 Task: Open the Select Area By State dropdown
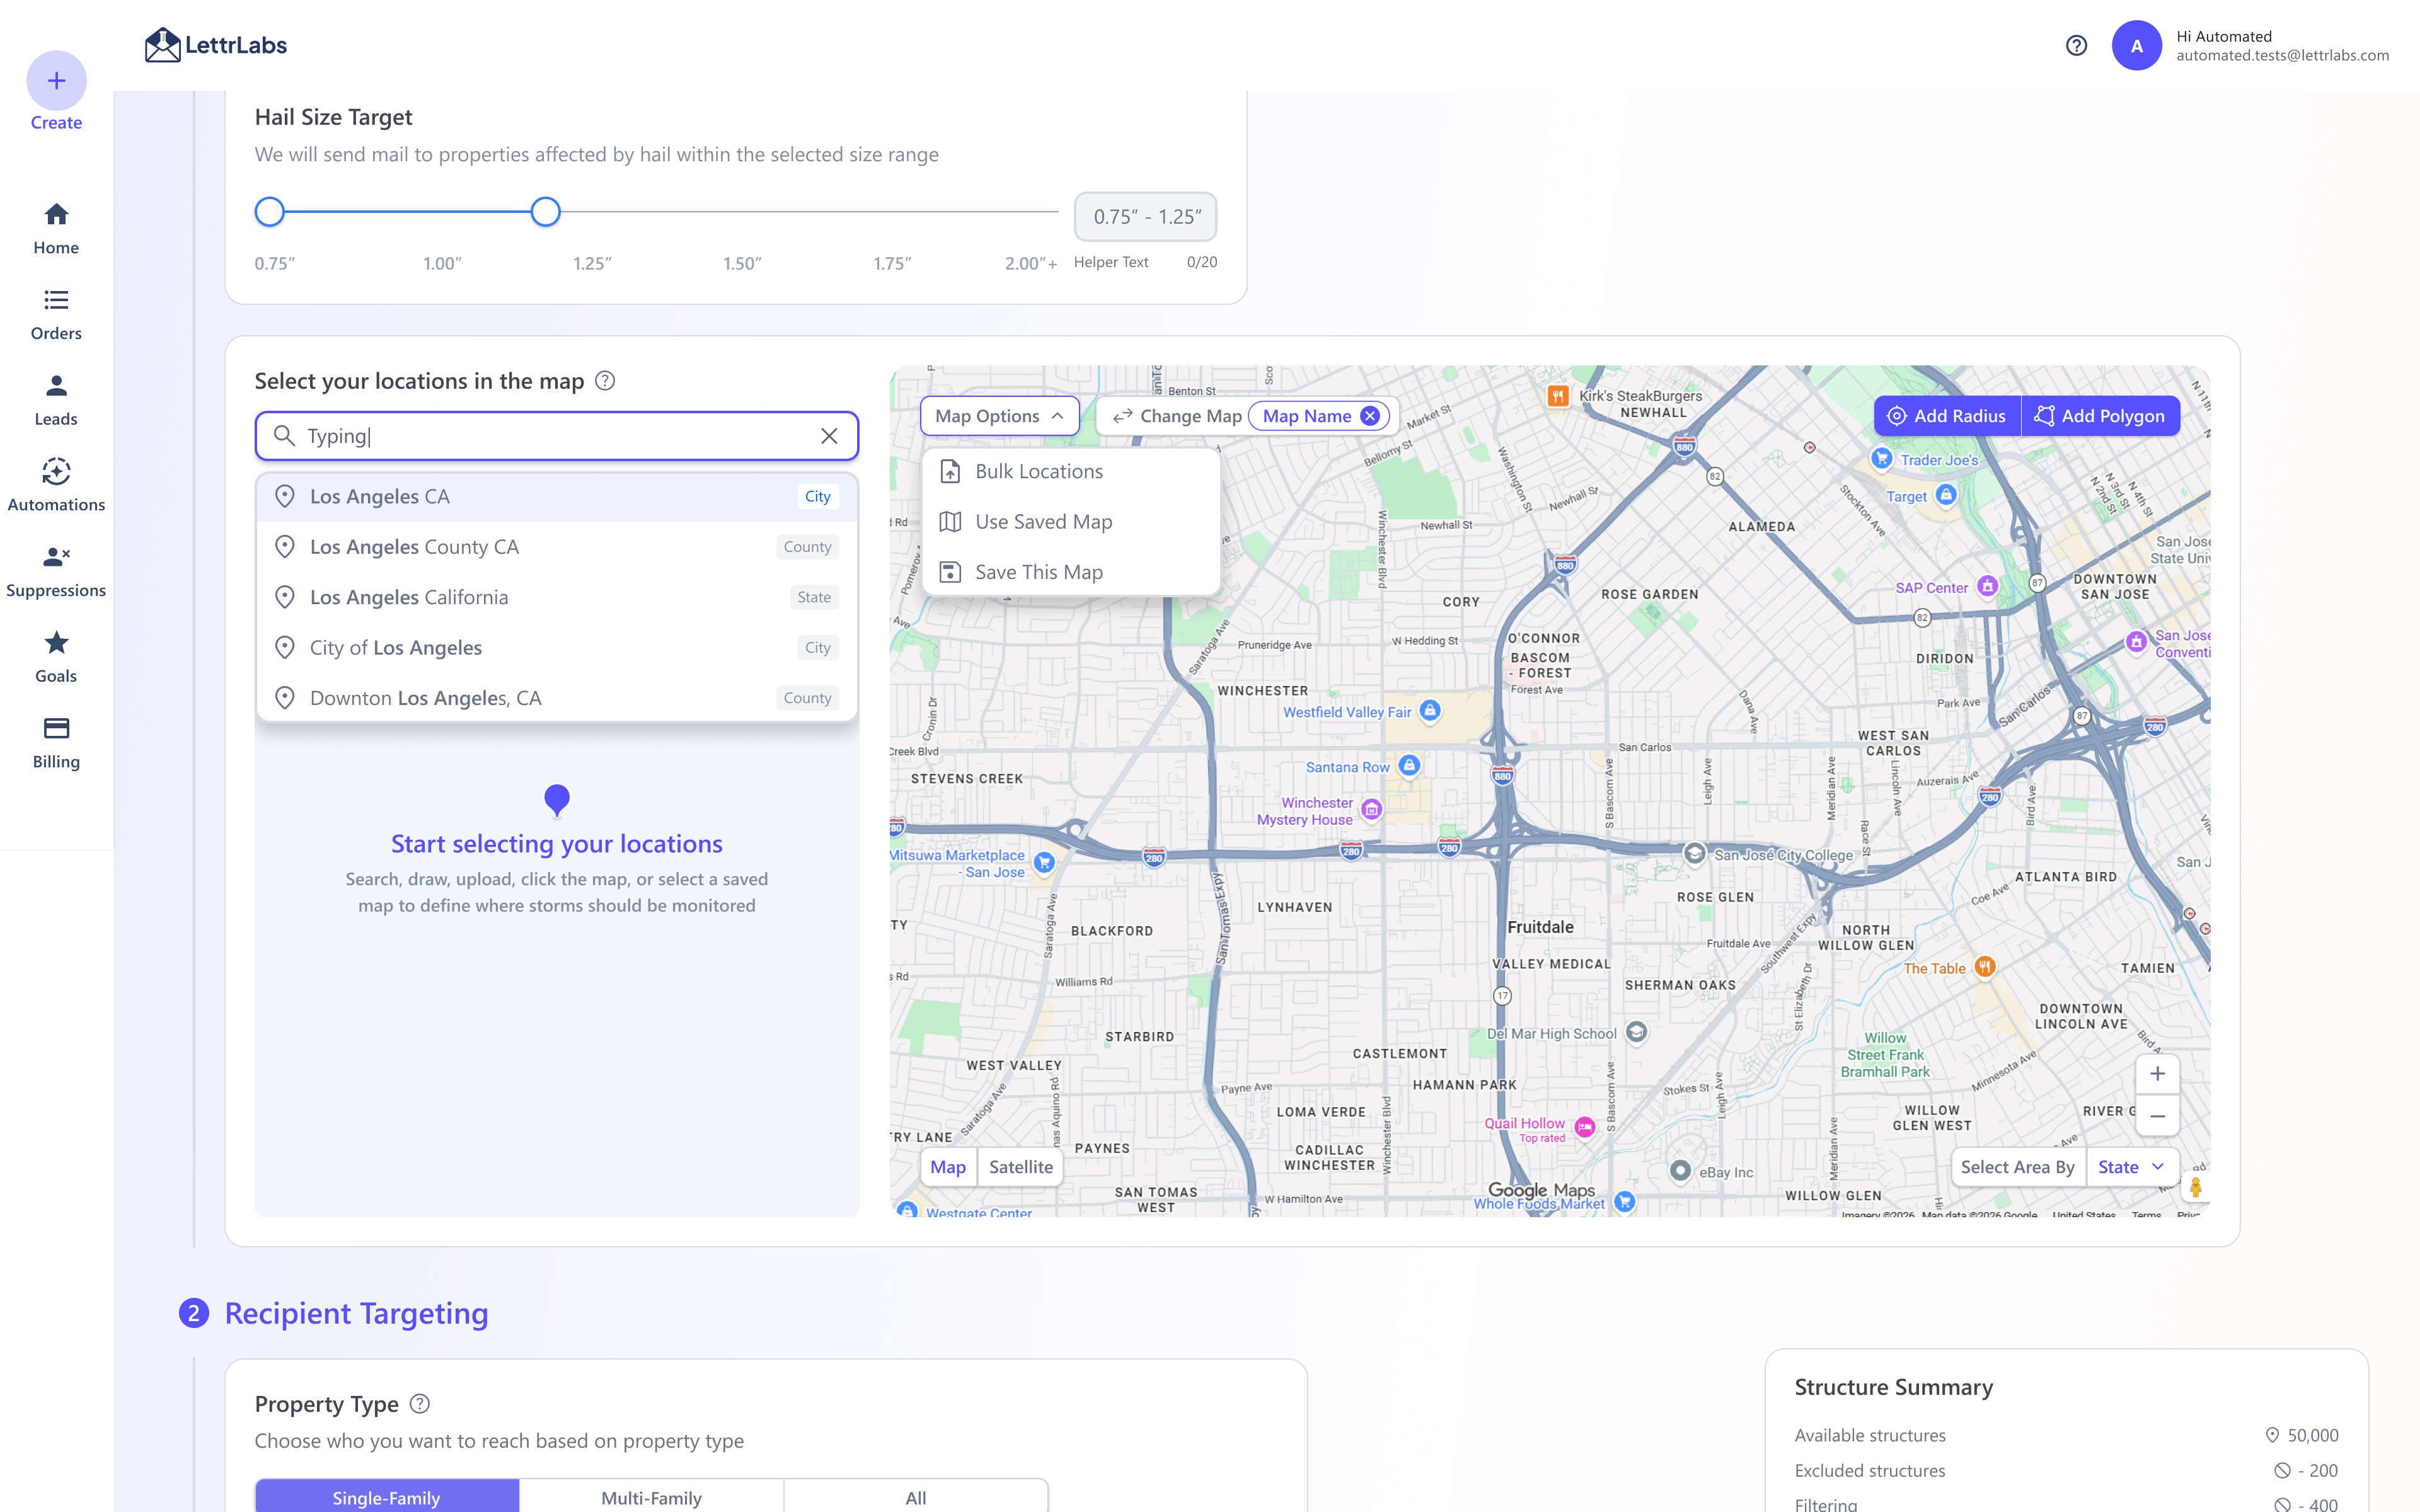(x=2131, y=1167)
